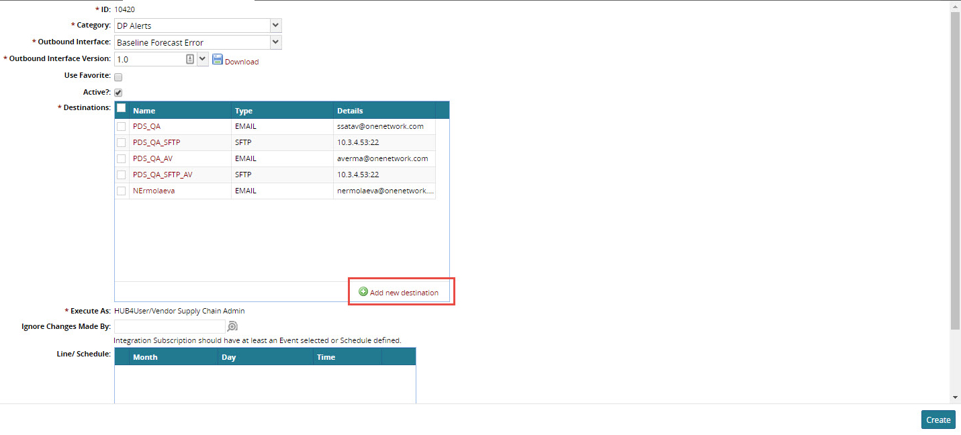Click the green plus Add destination icon
Image resolution: width=961 pixels, height=435 pixels.
[363, 292]
